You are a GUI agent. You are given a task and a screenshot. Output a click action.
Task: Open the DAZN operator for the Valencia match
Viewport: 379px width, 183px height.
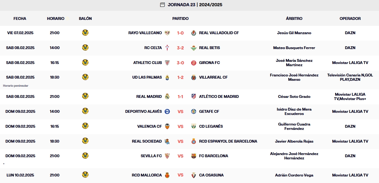(350, 126)
